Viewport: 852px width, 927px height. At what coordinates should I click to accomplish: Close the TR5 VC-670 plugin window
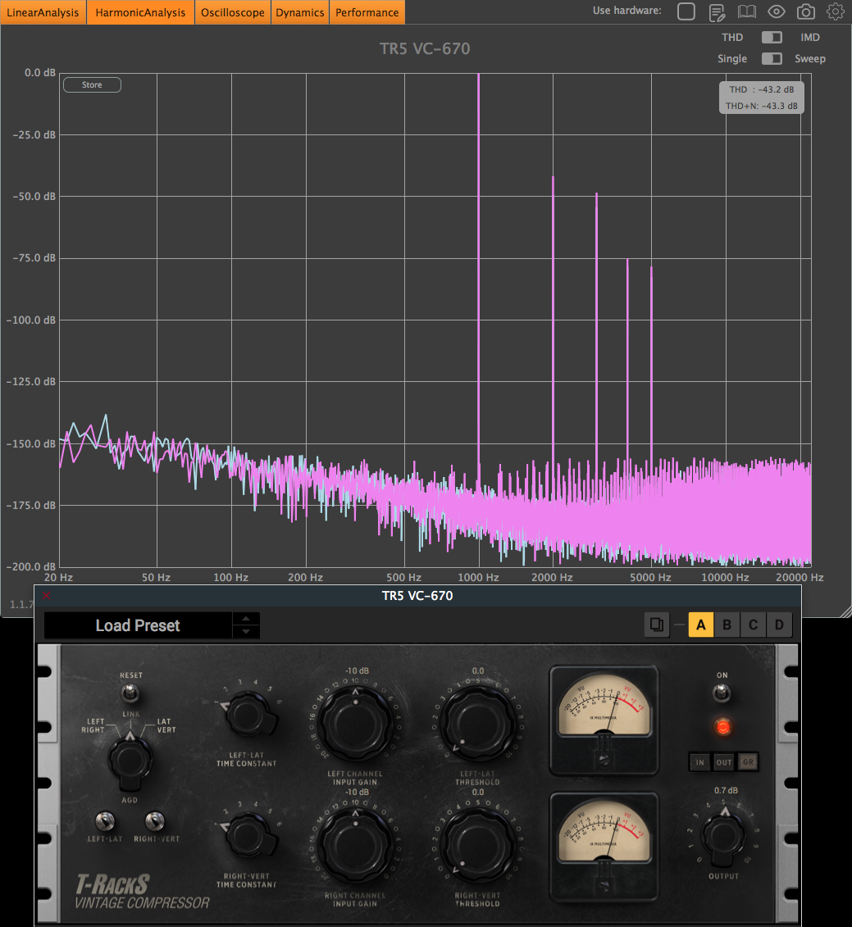47,595
